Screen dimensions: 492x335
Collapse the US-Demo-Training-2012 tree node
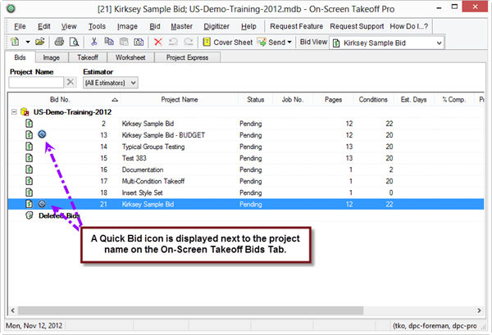point(14,112)
